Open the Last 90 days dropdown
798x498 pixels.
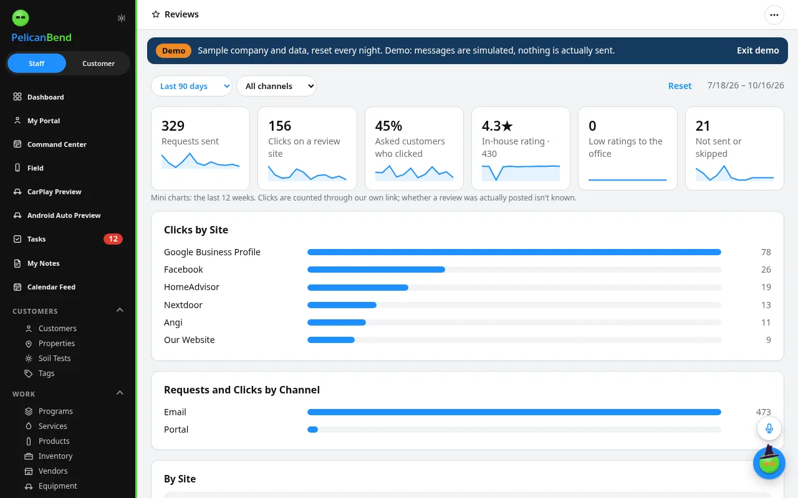click(191, 86)
